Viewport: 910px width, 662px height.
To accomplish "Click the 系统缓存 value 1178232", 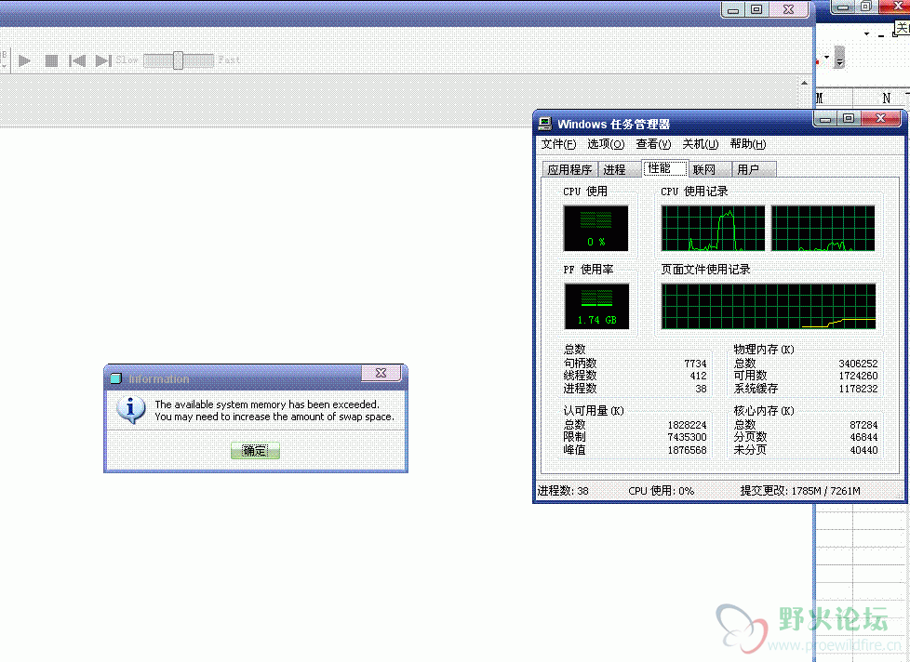I will click(x=858, y=389).
